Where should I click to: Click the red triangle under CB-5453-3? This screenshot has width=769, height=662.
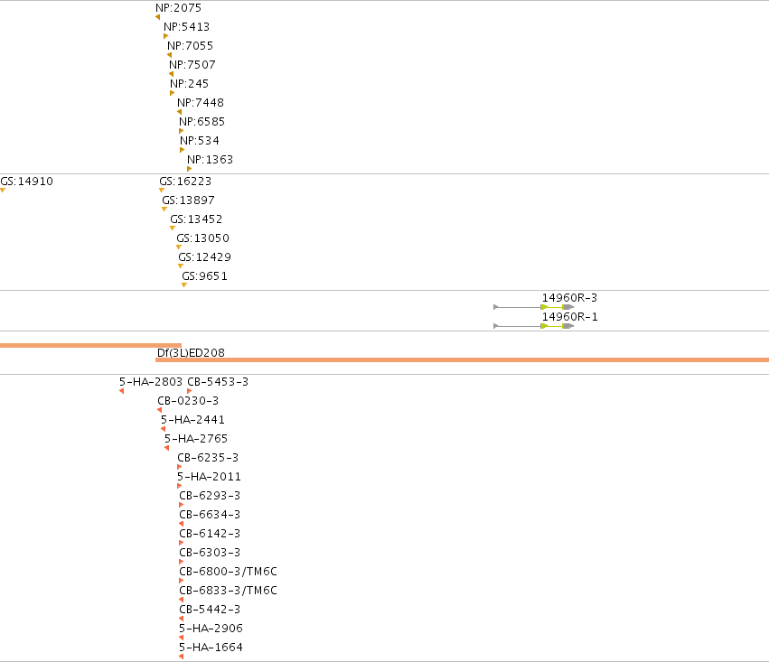(x=189, y=391)
